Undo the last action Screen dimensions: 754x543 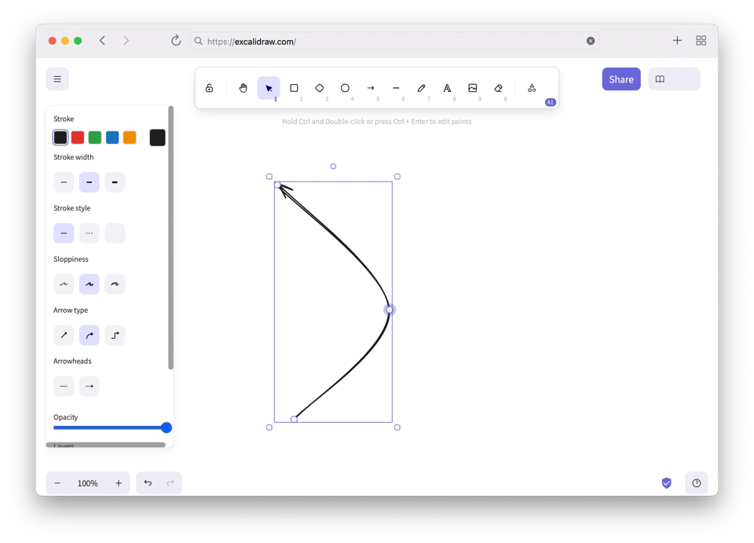tap(148, 482)
